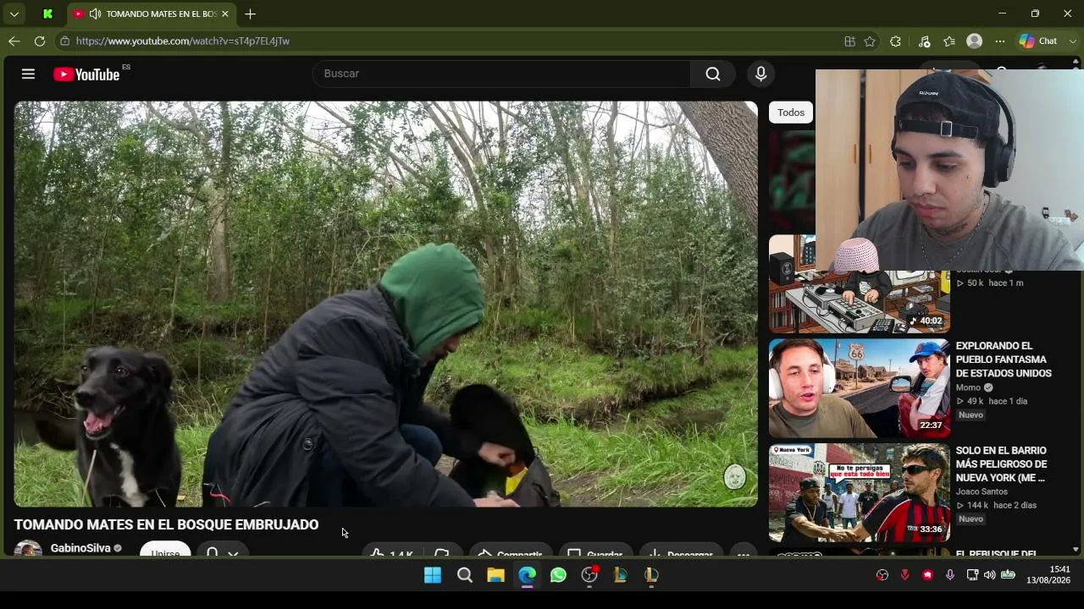The height and width of the screenshot is (609, 1084).
Task: Open the volume speaker tray icon
Action: point(989,575)
